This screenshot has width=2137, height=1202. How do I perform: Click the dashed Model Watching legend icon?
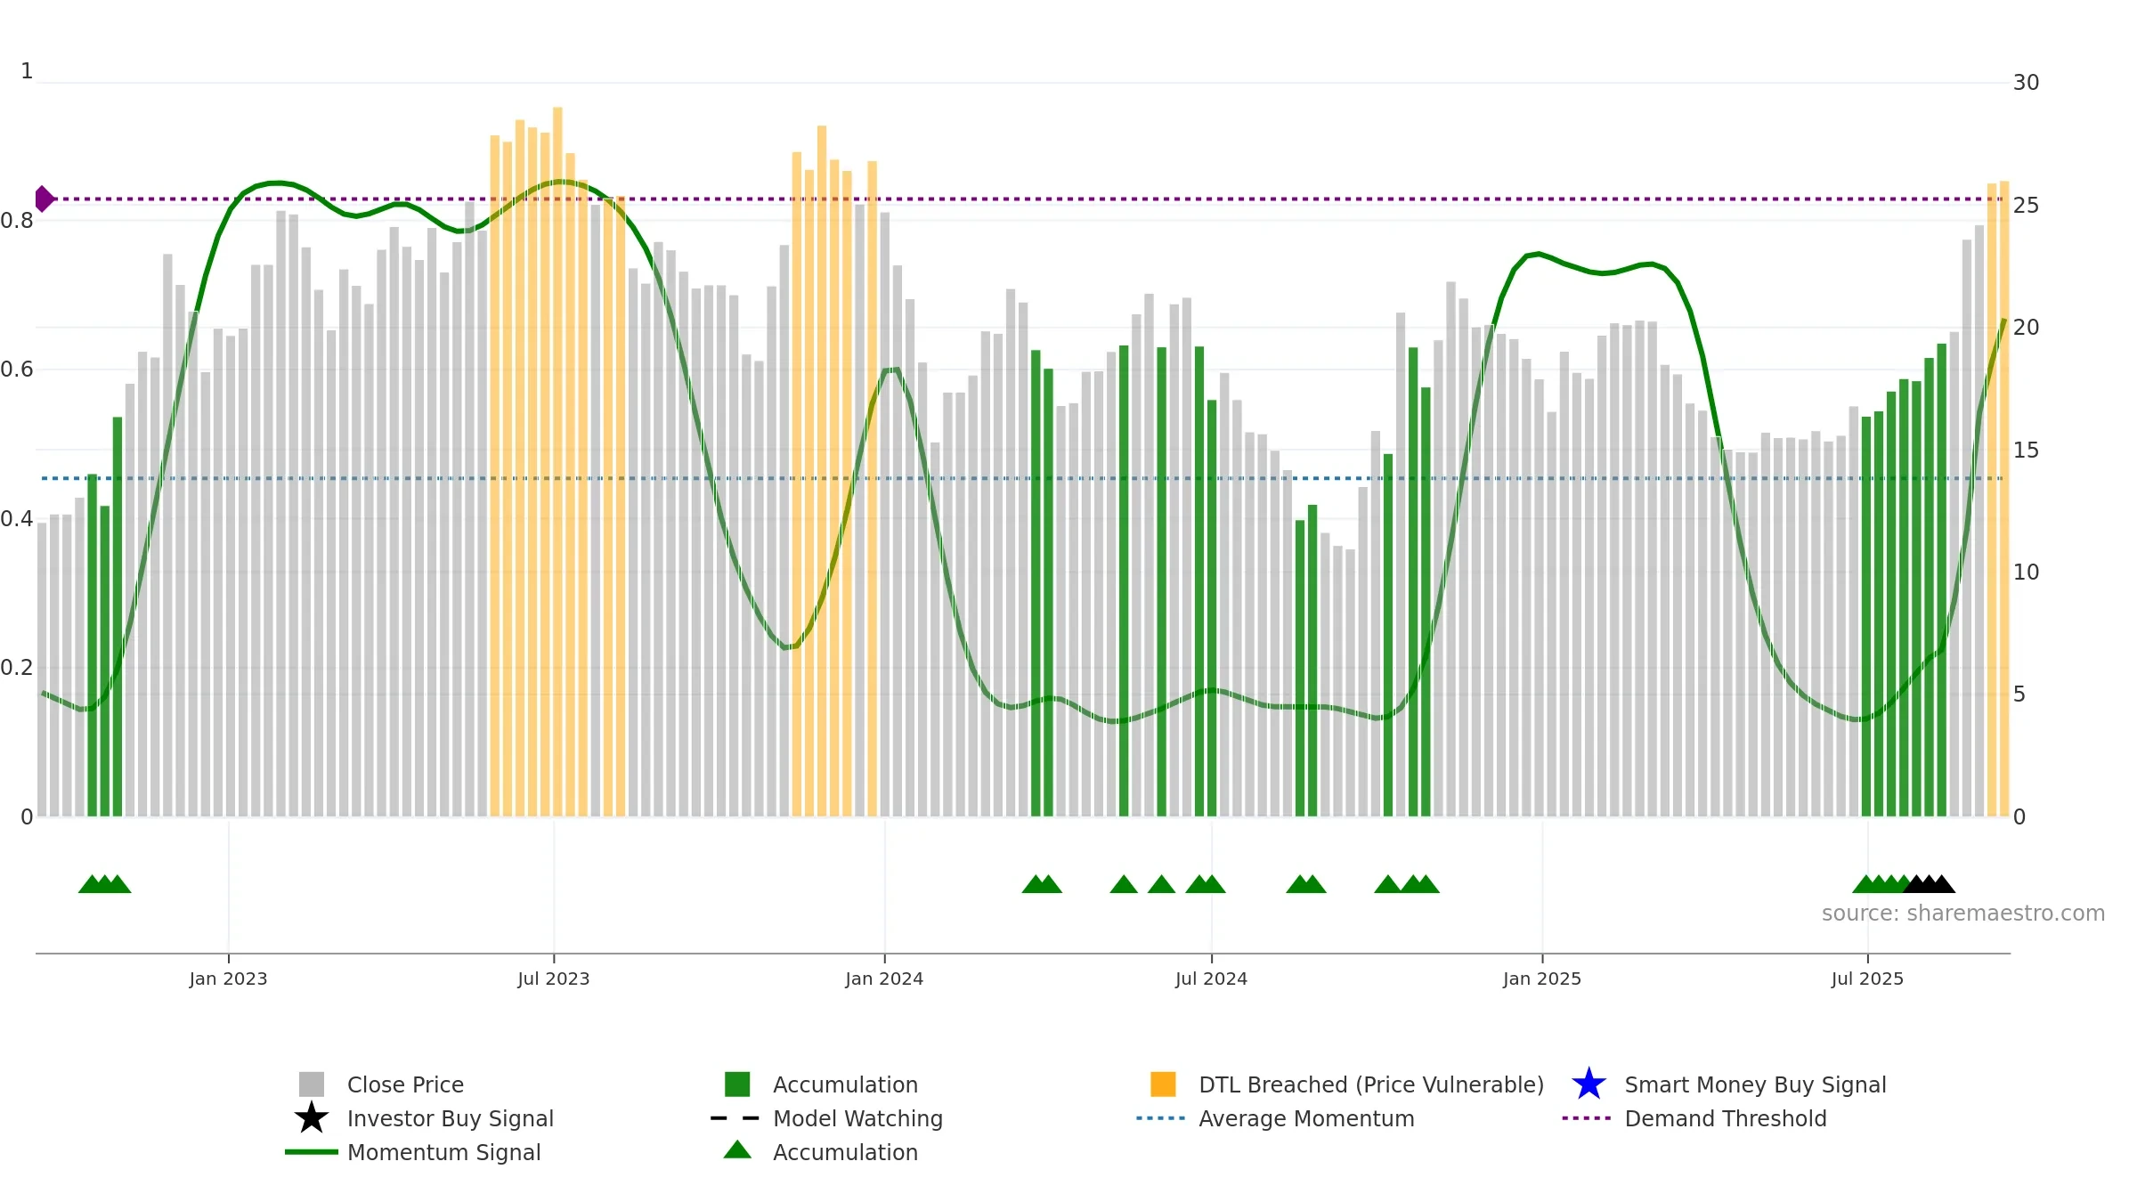pyautogui.click(x=735, y=1117)
